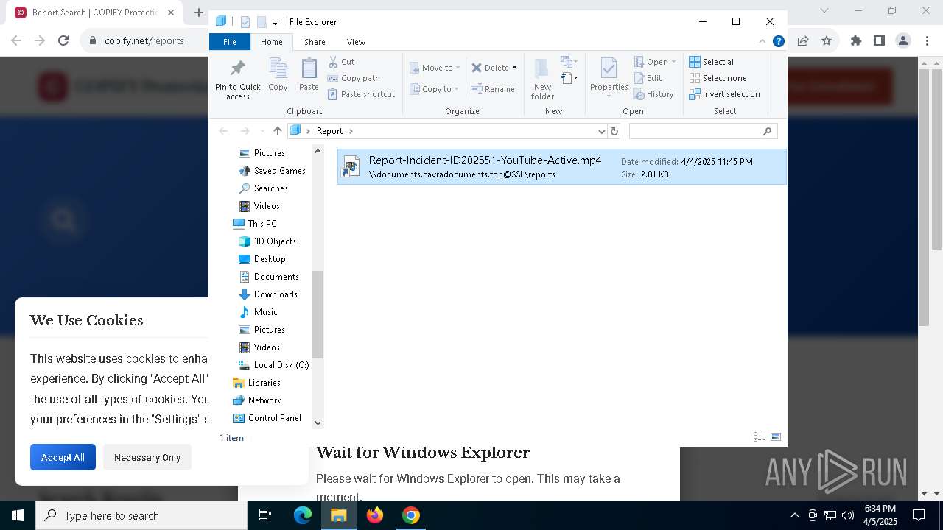Click Paste shortcut in ribbon
Image resolution: width=943 pixels, height=530 pixels.
tap(362, 94)
